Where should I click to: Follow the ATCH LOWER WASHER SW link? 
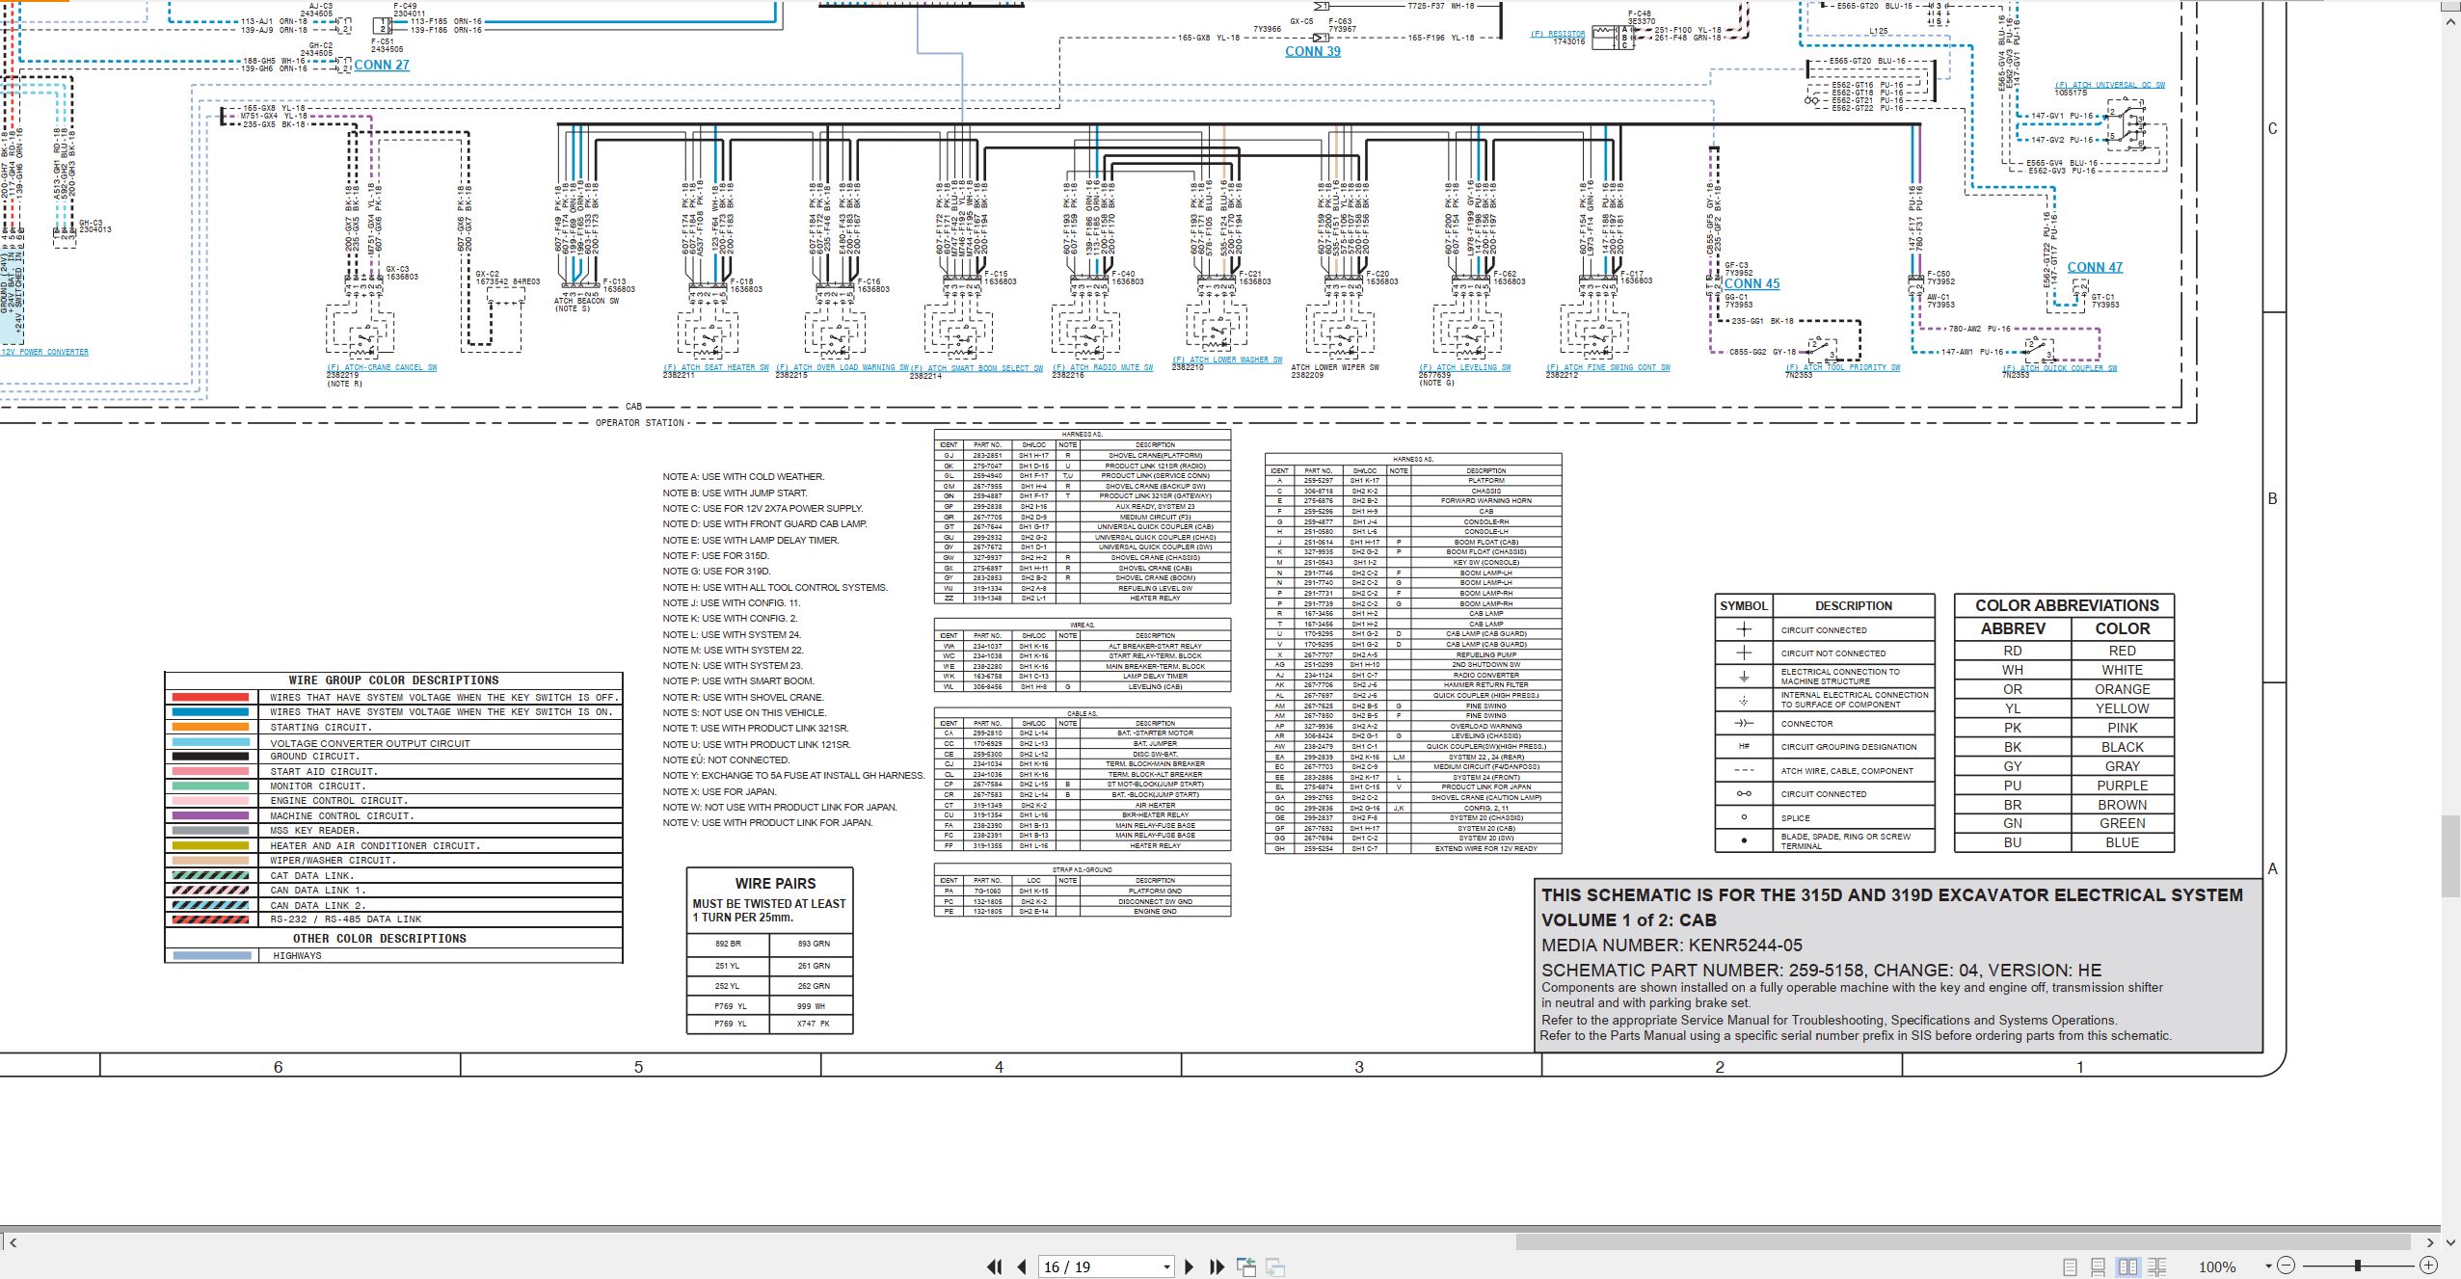click(1227, 360)
